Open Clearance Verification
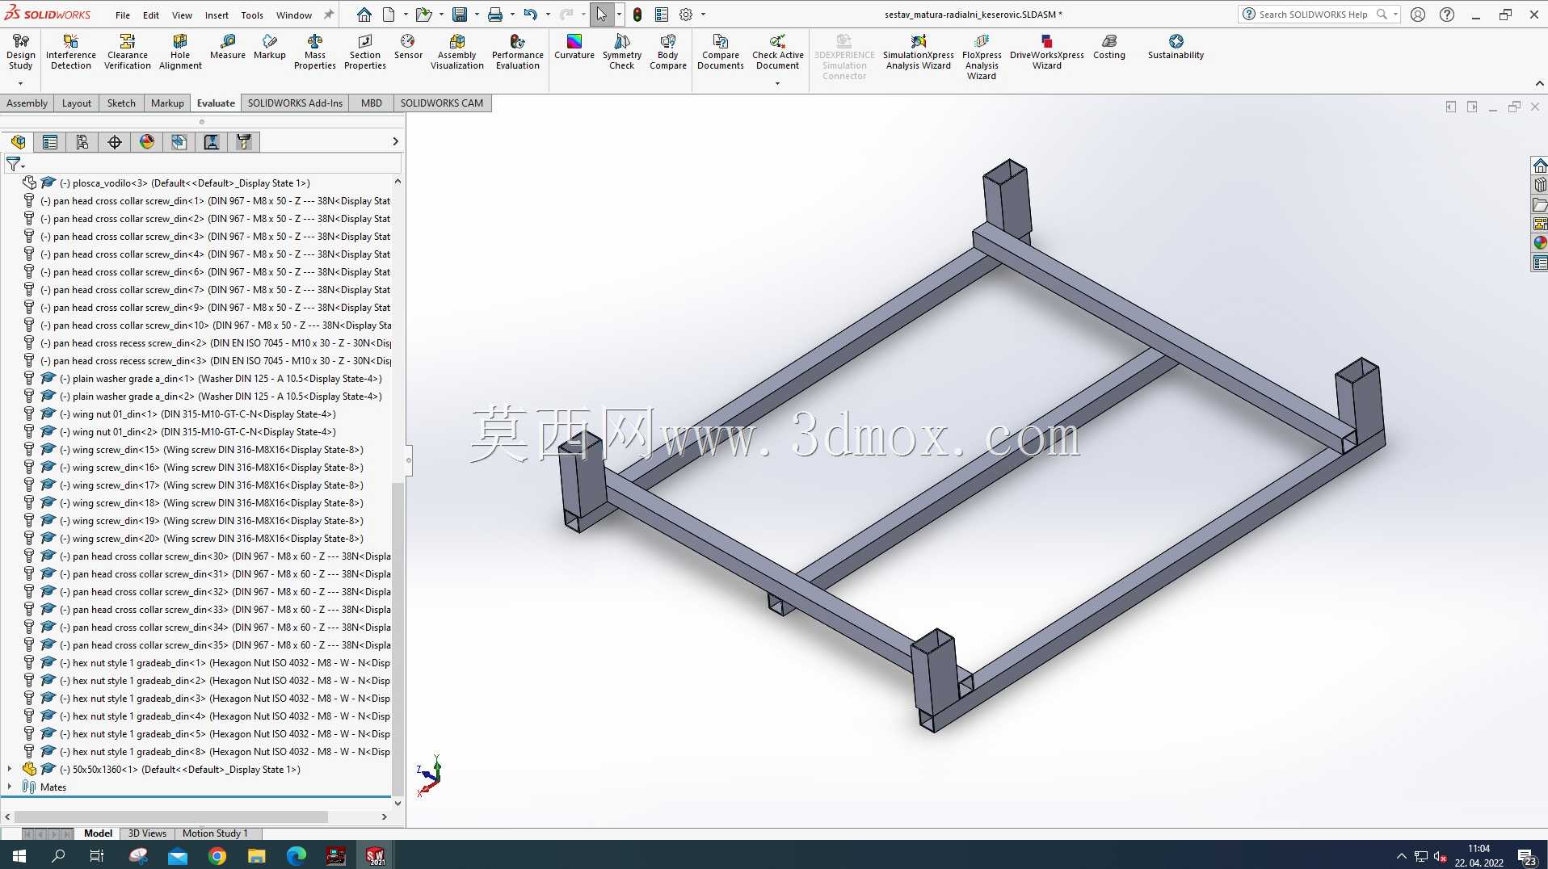 (x=127, y=52)
